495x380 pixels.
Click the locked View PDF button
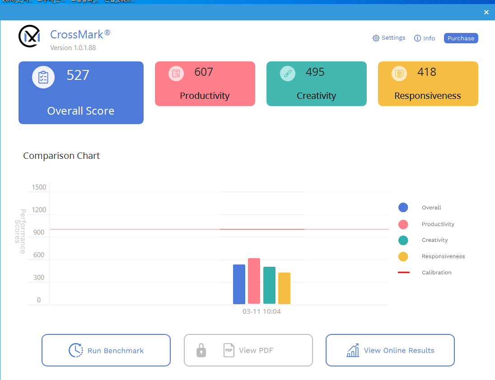click(x=248, y=350)
